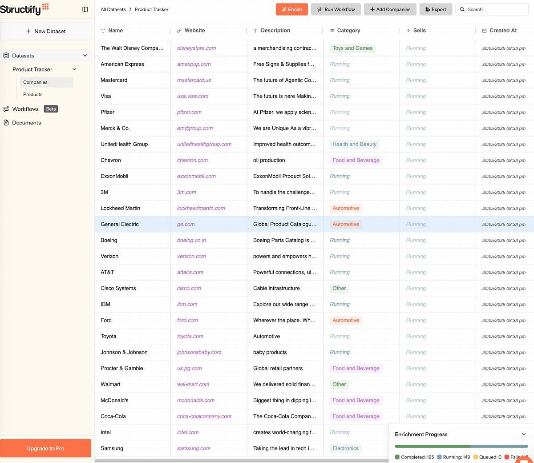This screenshot has height=463, width=534.
Task: Click Toyota's 'Automotive' description cell
Action: pyautogui.click(x=267, y=336)
